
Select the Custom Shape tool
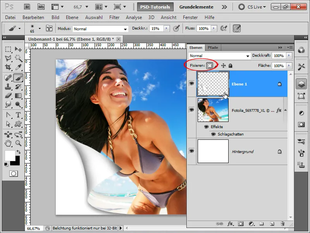18,124
